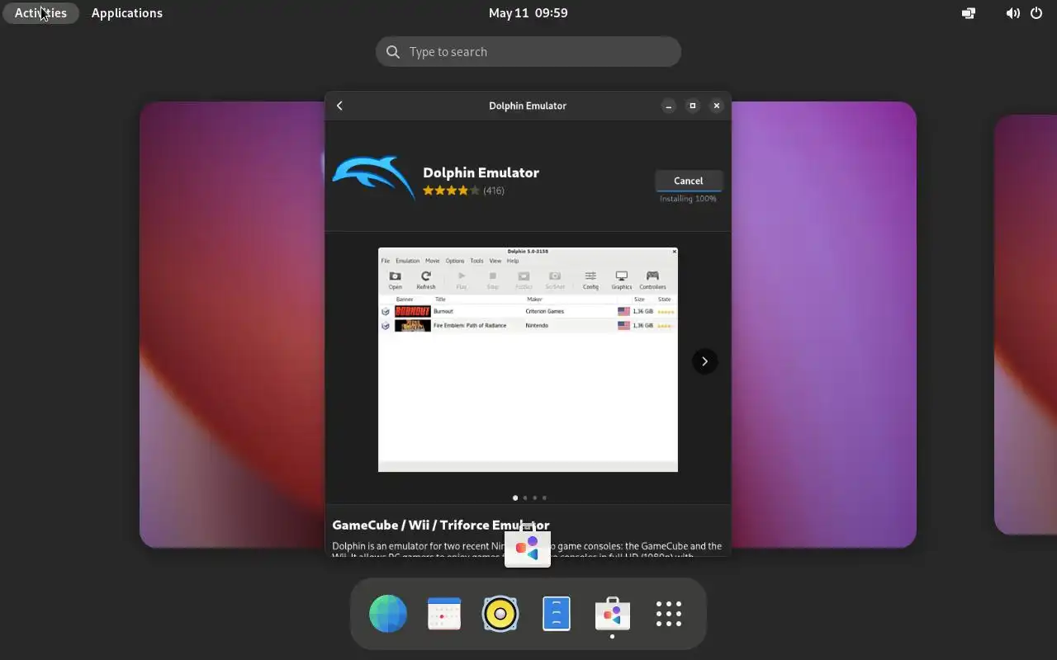Show next screenshot with the right arrow
1057x660 pixels.
(704, 361)
